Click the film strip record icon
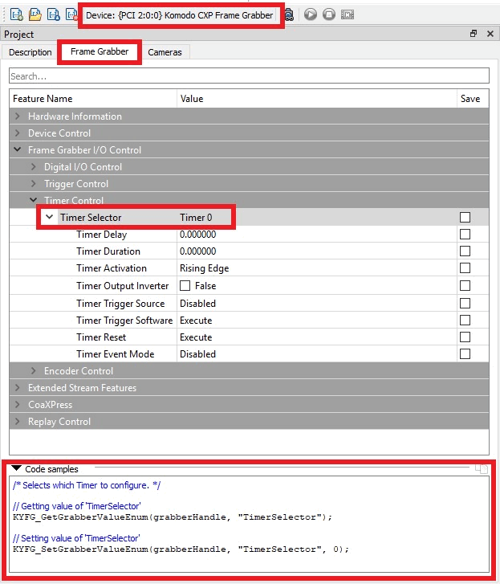 tap(348, 14)
